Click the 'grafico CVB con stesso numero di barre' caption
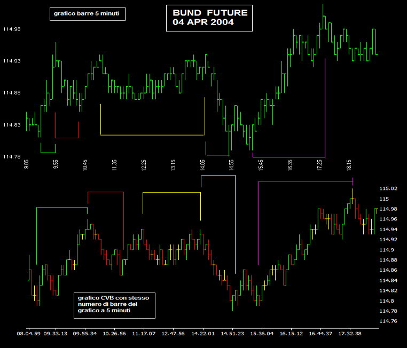The image size is (407, 348). coord(114,305)
